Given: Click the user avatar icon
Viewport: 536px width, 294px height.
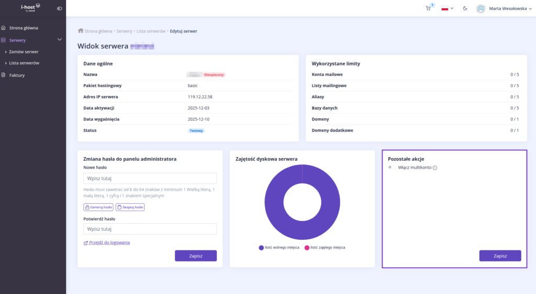Looking at the screenshot, I should click(x=481, y=8).
